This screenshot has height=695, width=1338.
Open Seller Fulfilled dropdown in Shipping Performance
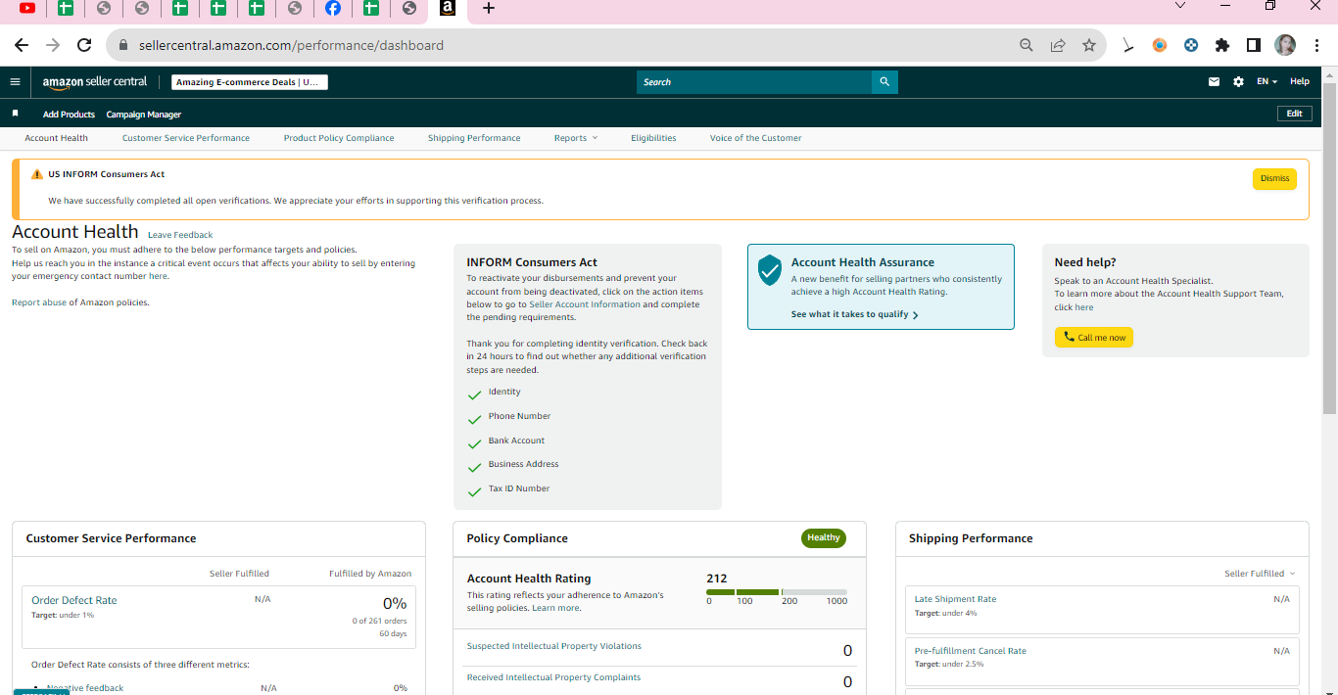point(1260,574)
